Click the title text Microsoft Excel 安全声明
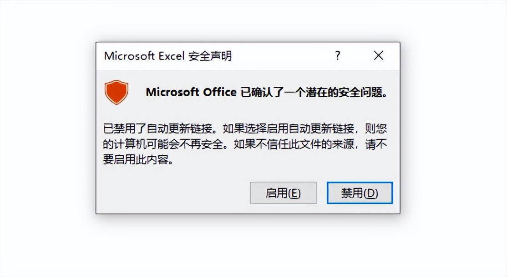 click(x=168, y=56)
